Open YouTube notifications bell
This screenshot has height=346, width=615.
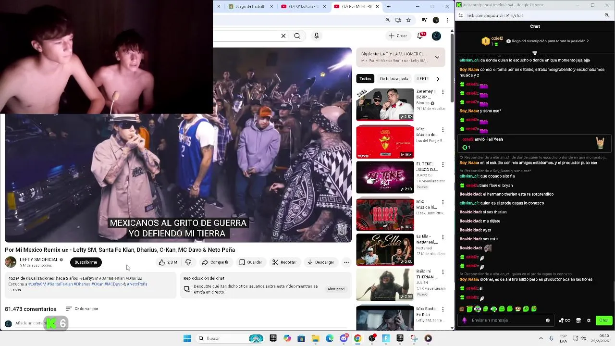(x=421, y=36)
